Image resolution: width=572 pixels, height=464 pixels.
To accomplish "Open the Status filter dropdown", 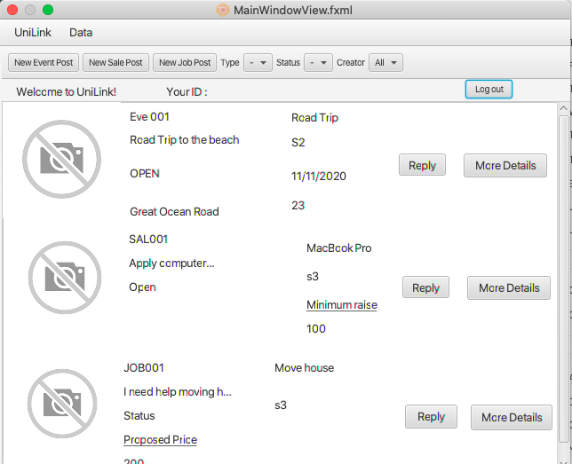I will pyautogui.click(x=318, y=62).
